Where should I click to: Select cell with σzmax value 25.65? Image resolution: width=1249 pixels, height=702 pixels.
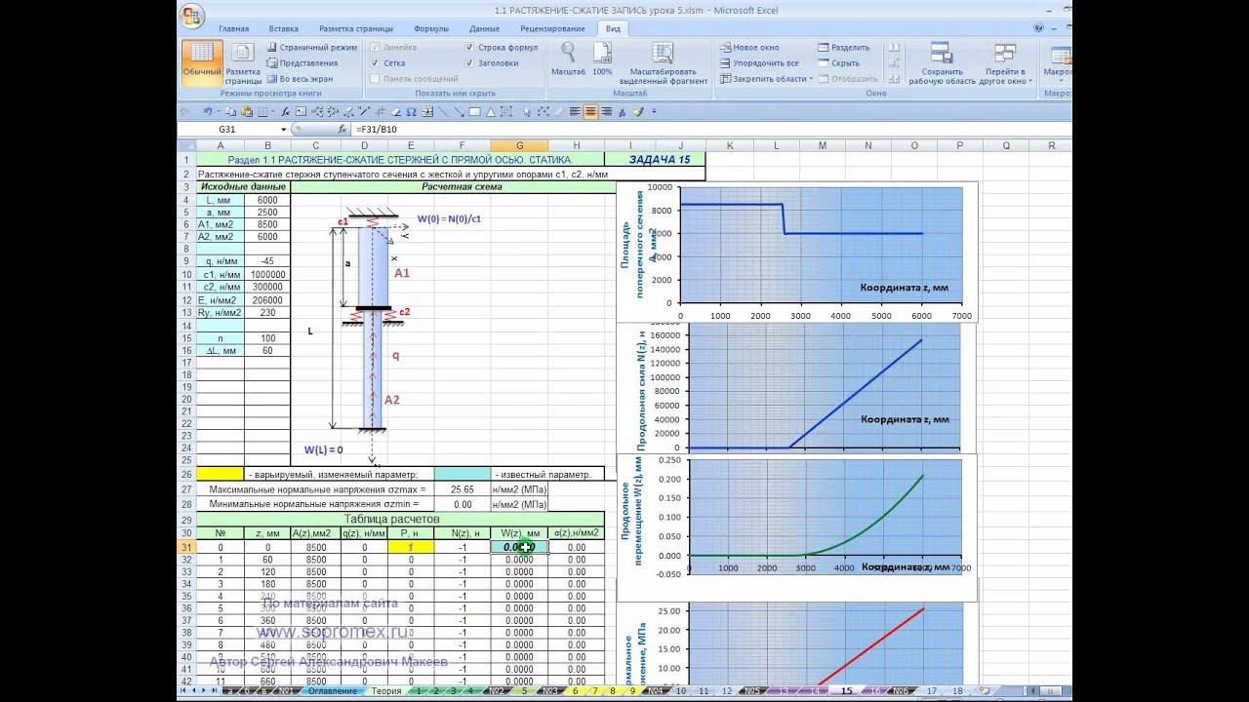click(x=463, y=489)
